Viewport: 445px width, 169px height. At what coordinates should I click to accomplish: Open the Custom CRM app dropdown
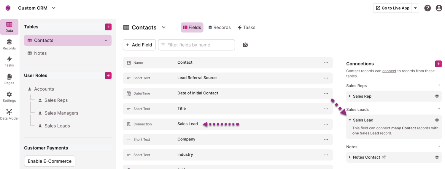(54, 8)
